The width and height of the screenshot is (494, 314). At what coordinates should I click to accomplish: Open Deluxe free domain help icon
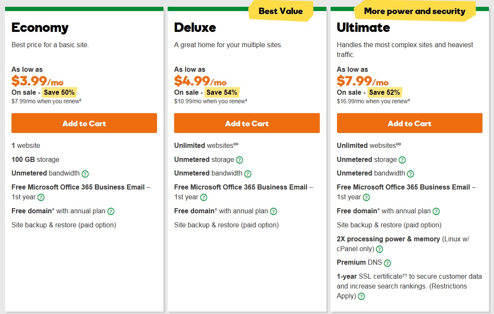click(x=273, y=212)
